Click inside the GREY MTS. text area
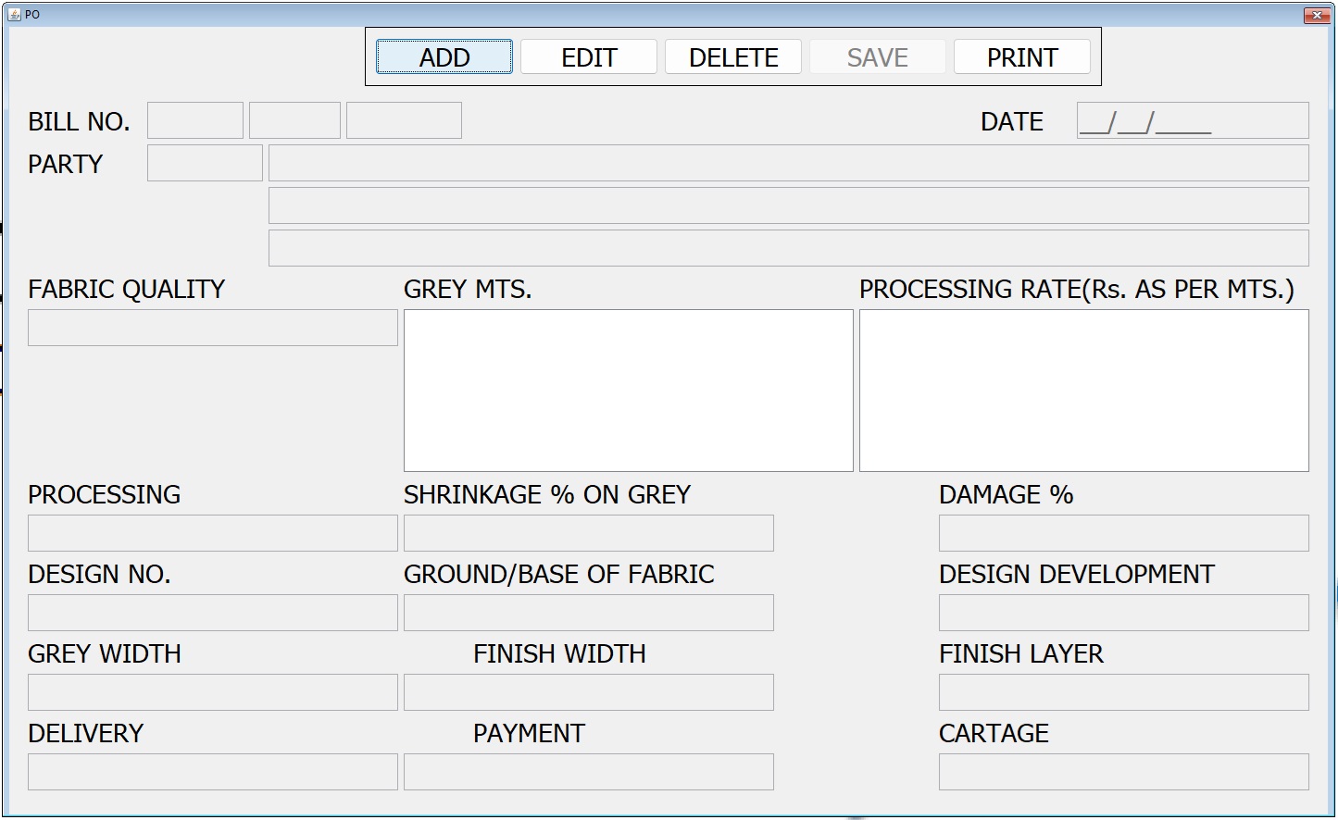 coord(628,391)
